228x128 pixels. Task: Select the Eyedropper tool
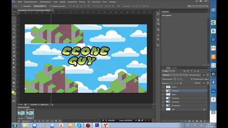point(14,33)
